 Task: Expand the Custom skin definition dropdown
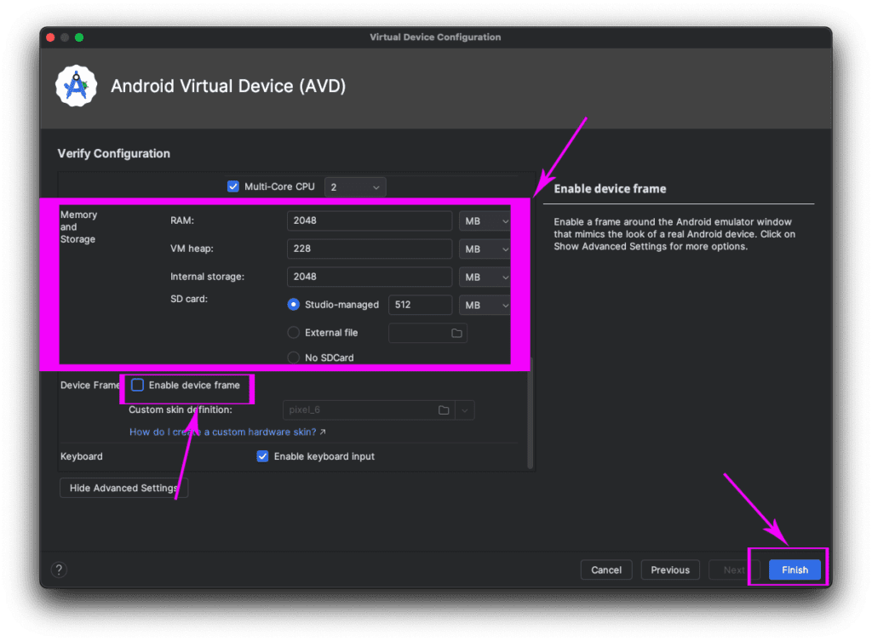[x=464, y=409]
